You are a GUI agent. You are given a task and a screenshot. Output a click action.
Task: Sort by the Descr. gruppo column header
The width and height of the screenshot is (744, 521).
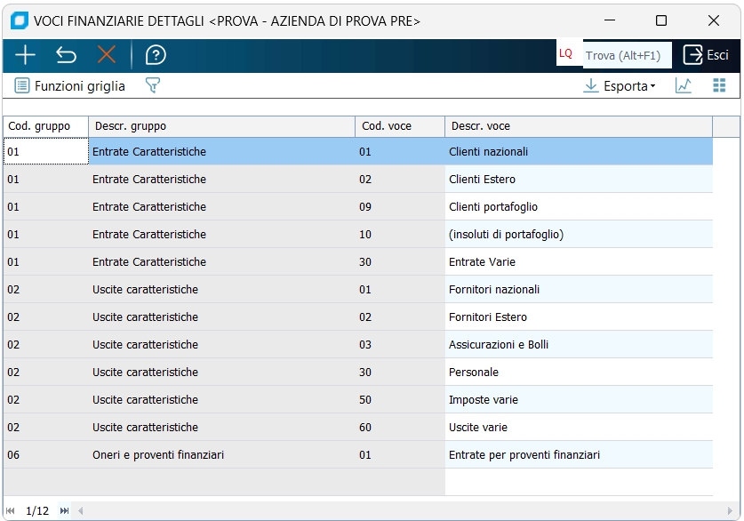click(221, 126)
